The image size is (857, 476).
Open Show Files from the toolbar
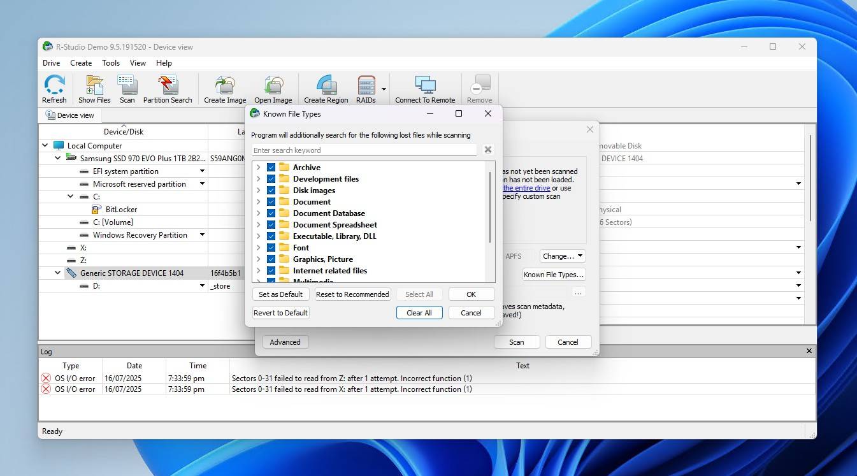94,85
